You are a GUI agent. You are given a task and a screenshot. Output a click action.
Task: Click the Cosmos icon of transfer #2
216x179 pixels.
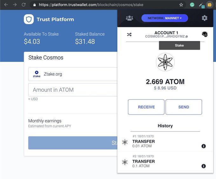tap(125, 162)
